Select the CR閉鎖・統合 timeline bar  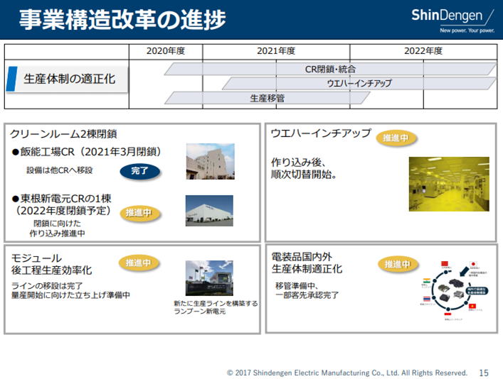click(x=330, y=69)
